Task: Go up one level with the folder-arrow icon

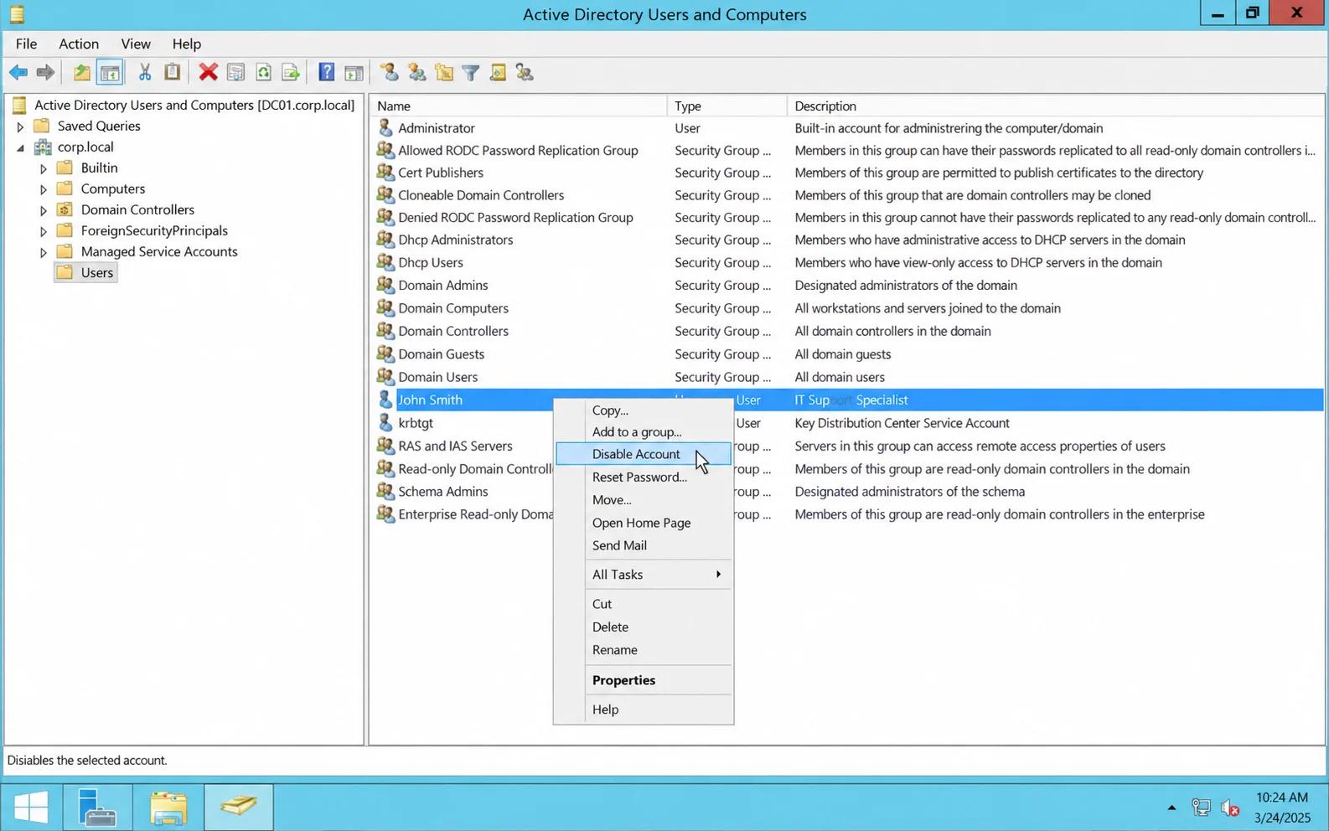Action: click(81, 73)
